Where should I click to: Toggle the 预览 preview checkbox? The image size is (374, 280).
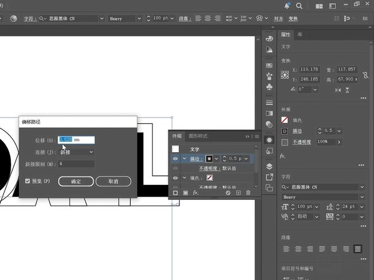(27, 181)
